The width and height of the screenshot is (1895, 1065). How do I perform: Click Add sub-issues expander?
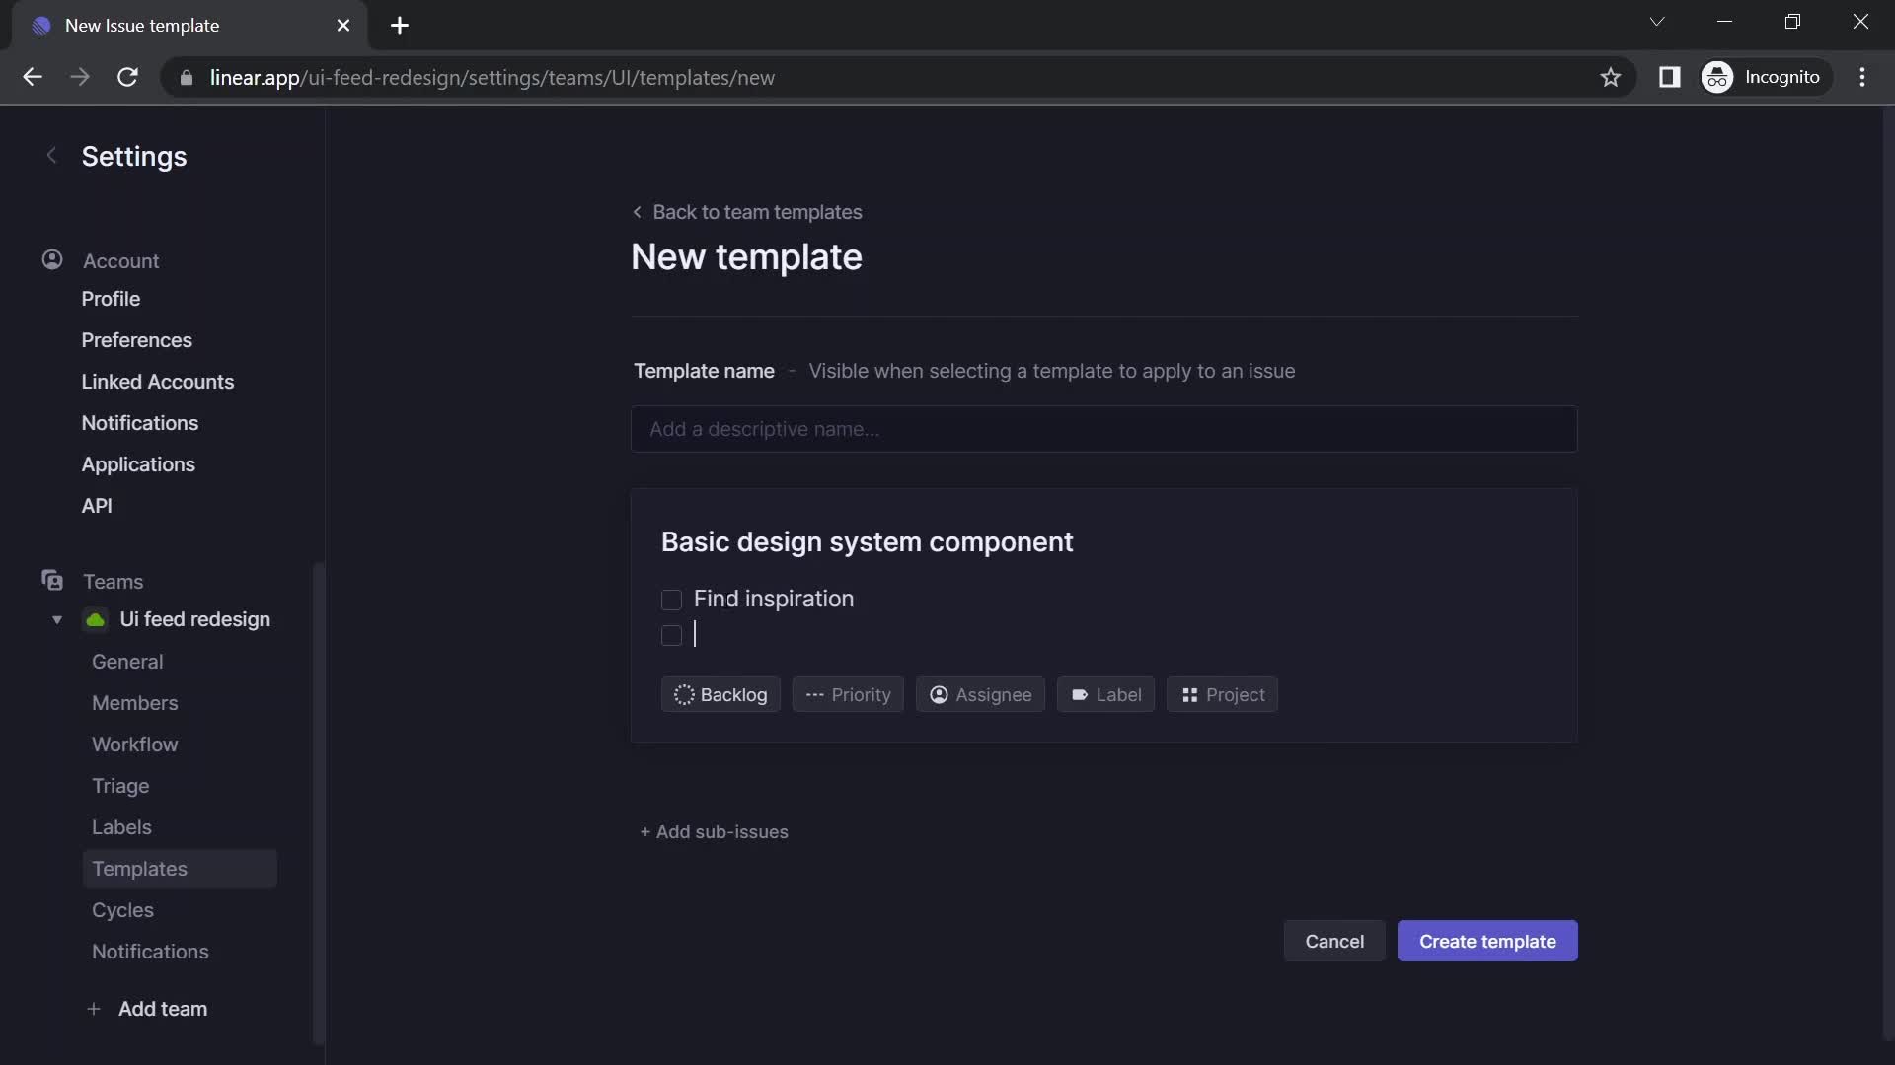tap(714, 831)
